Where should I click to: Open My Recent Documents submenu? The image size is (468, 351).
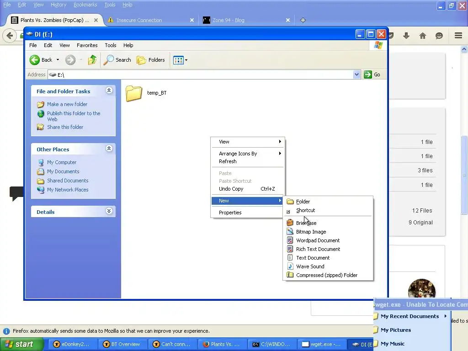tap(412, 316)
